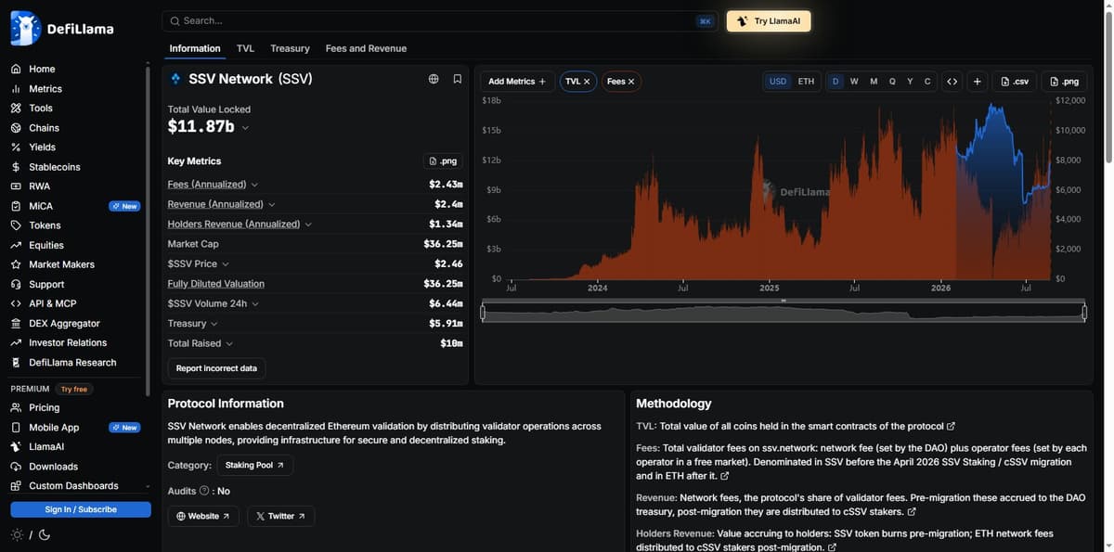Image resolution: width=1114 pixels, height=552 pixels.
Task: Select monthly M chart interval
Action: click(x=874, y=82)
